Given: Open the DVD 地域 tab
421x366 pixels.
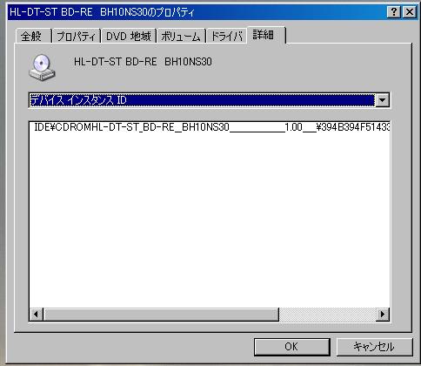Looking at the screenshot, I should click(x=129, y=36).
